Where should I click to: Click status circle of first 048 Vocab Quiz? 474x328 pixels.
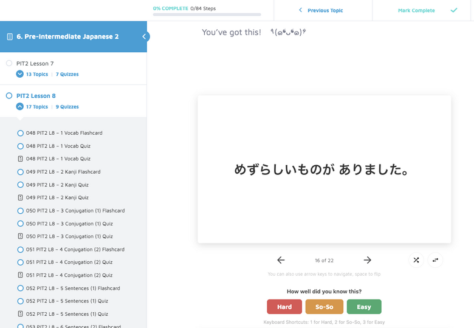[x=20, y=146]
